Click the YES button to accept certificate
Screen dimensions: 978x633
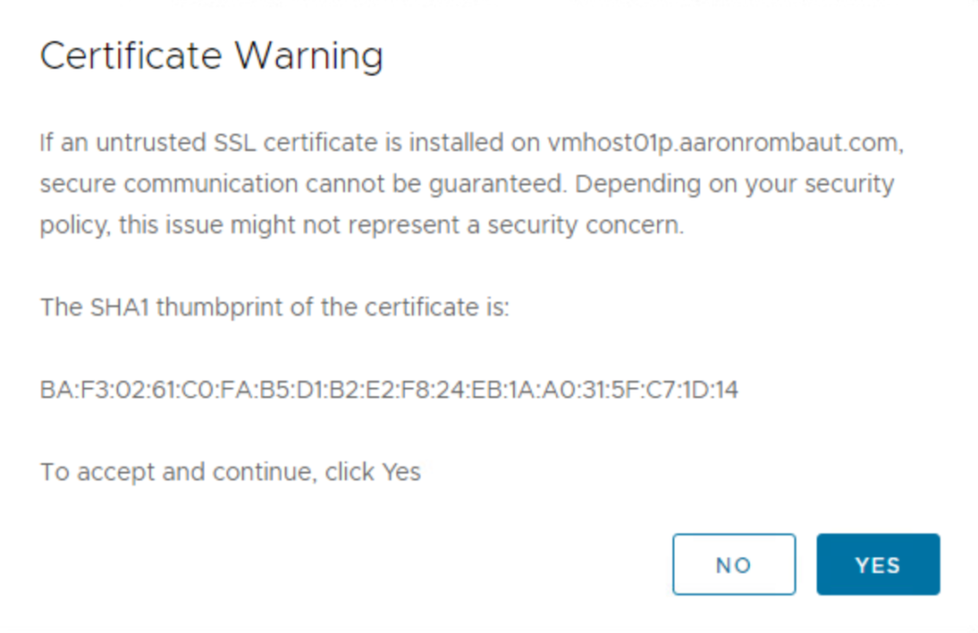pyautogui.click(x=878, y=564)
